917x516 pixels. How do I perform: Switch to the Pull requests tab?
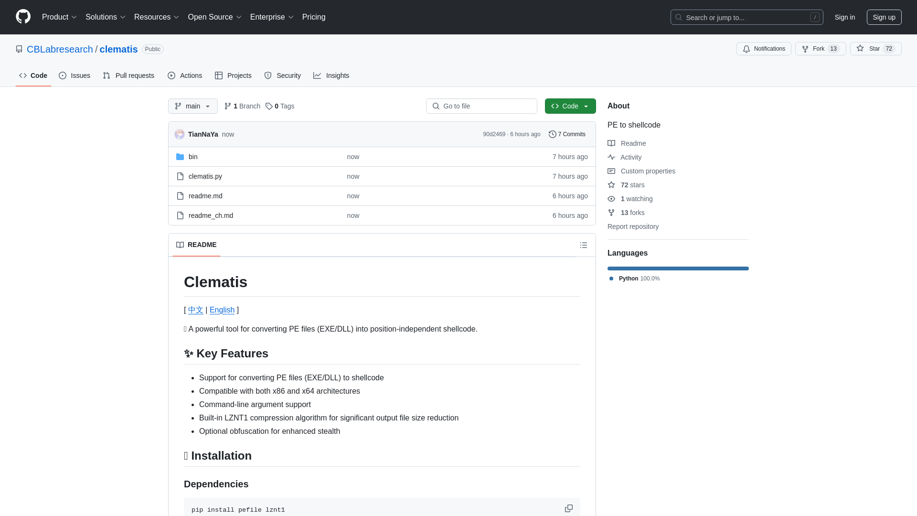[128, 75]
